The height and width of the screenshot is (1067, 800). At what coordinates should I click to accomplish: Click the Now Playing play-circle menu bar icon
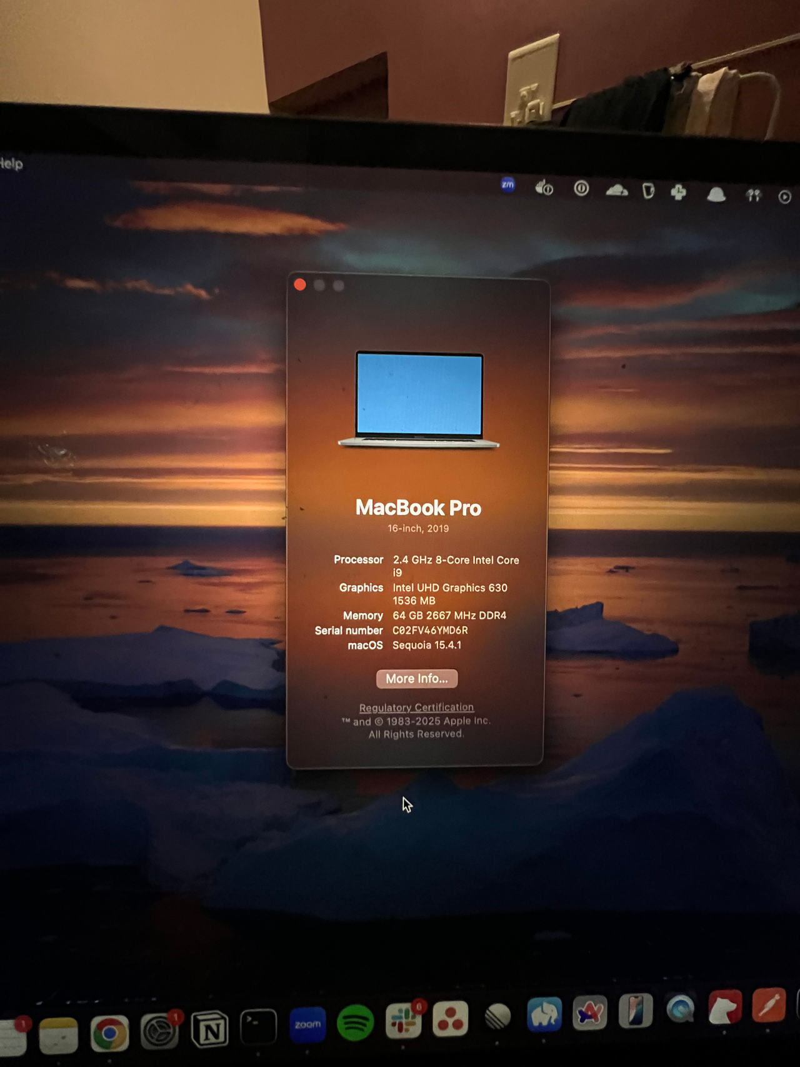[785, 197]
